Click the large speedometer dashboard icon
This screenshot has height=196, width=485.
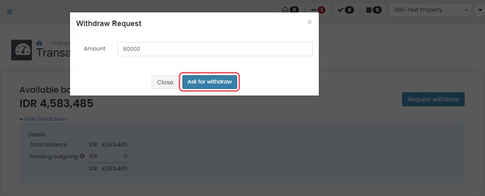22,50
